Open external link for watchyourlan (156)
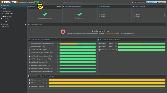The image size is (167, 93). point(57,65)
